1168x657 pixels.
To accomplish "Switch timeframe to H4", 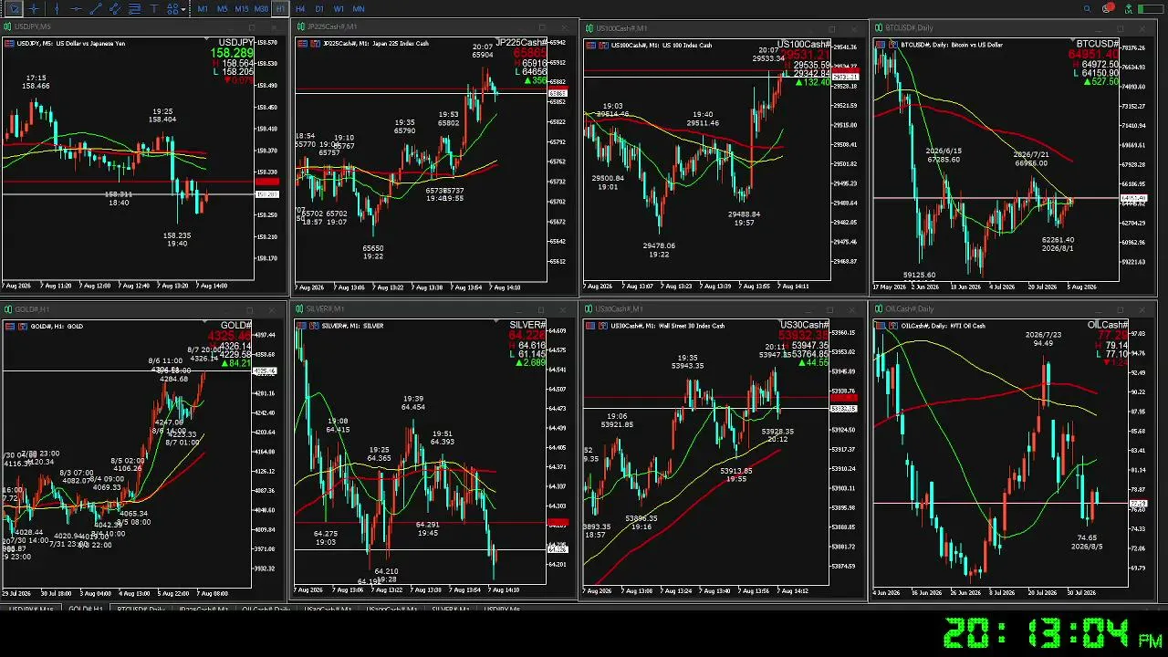I will pos(300,8).
